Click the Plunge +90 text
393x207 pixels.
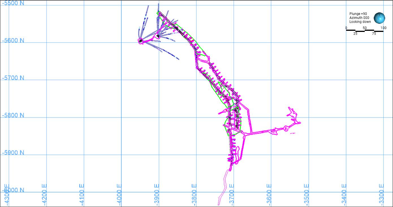[x=358, y=14]
